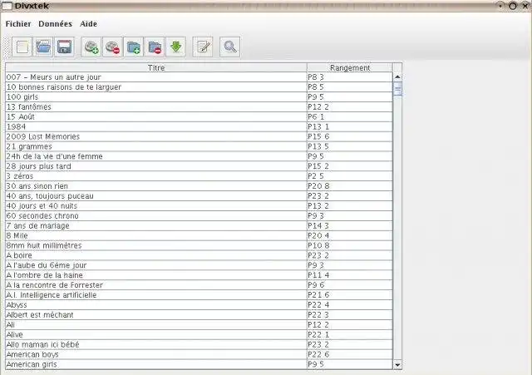Image resolution: width=532 pixels, height=375 pixels.
Task: Select the 21 grammes row
Action: [199, 146]
